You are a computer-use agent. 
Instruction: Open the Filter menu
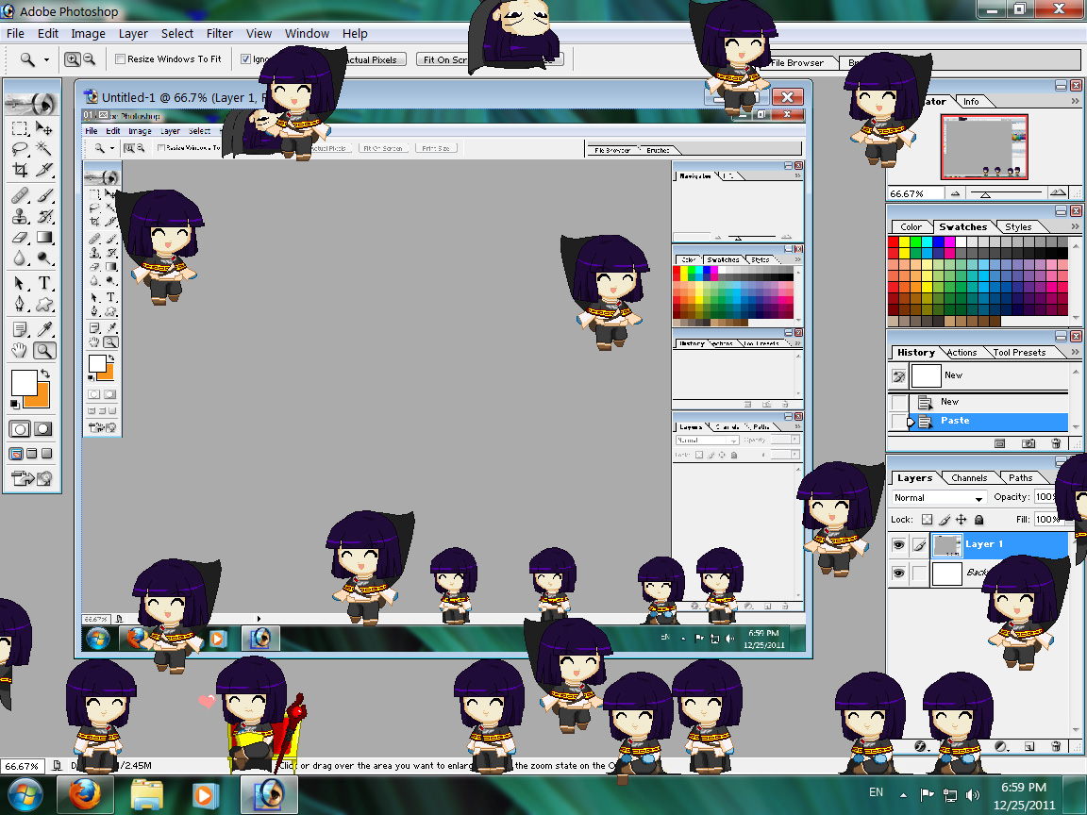point(219,33)
